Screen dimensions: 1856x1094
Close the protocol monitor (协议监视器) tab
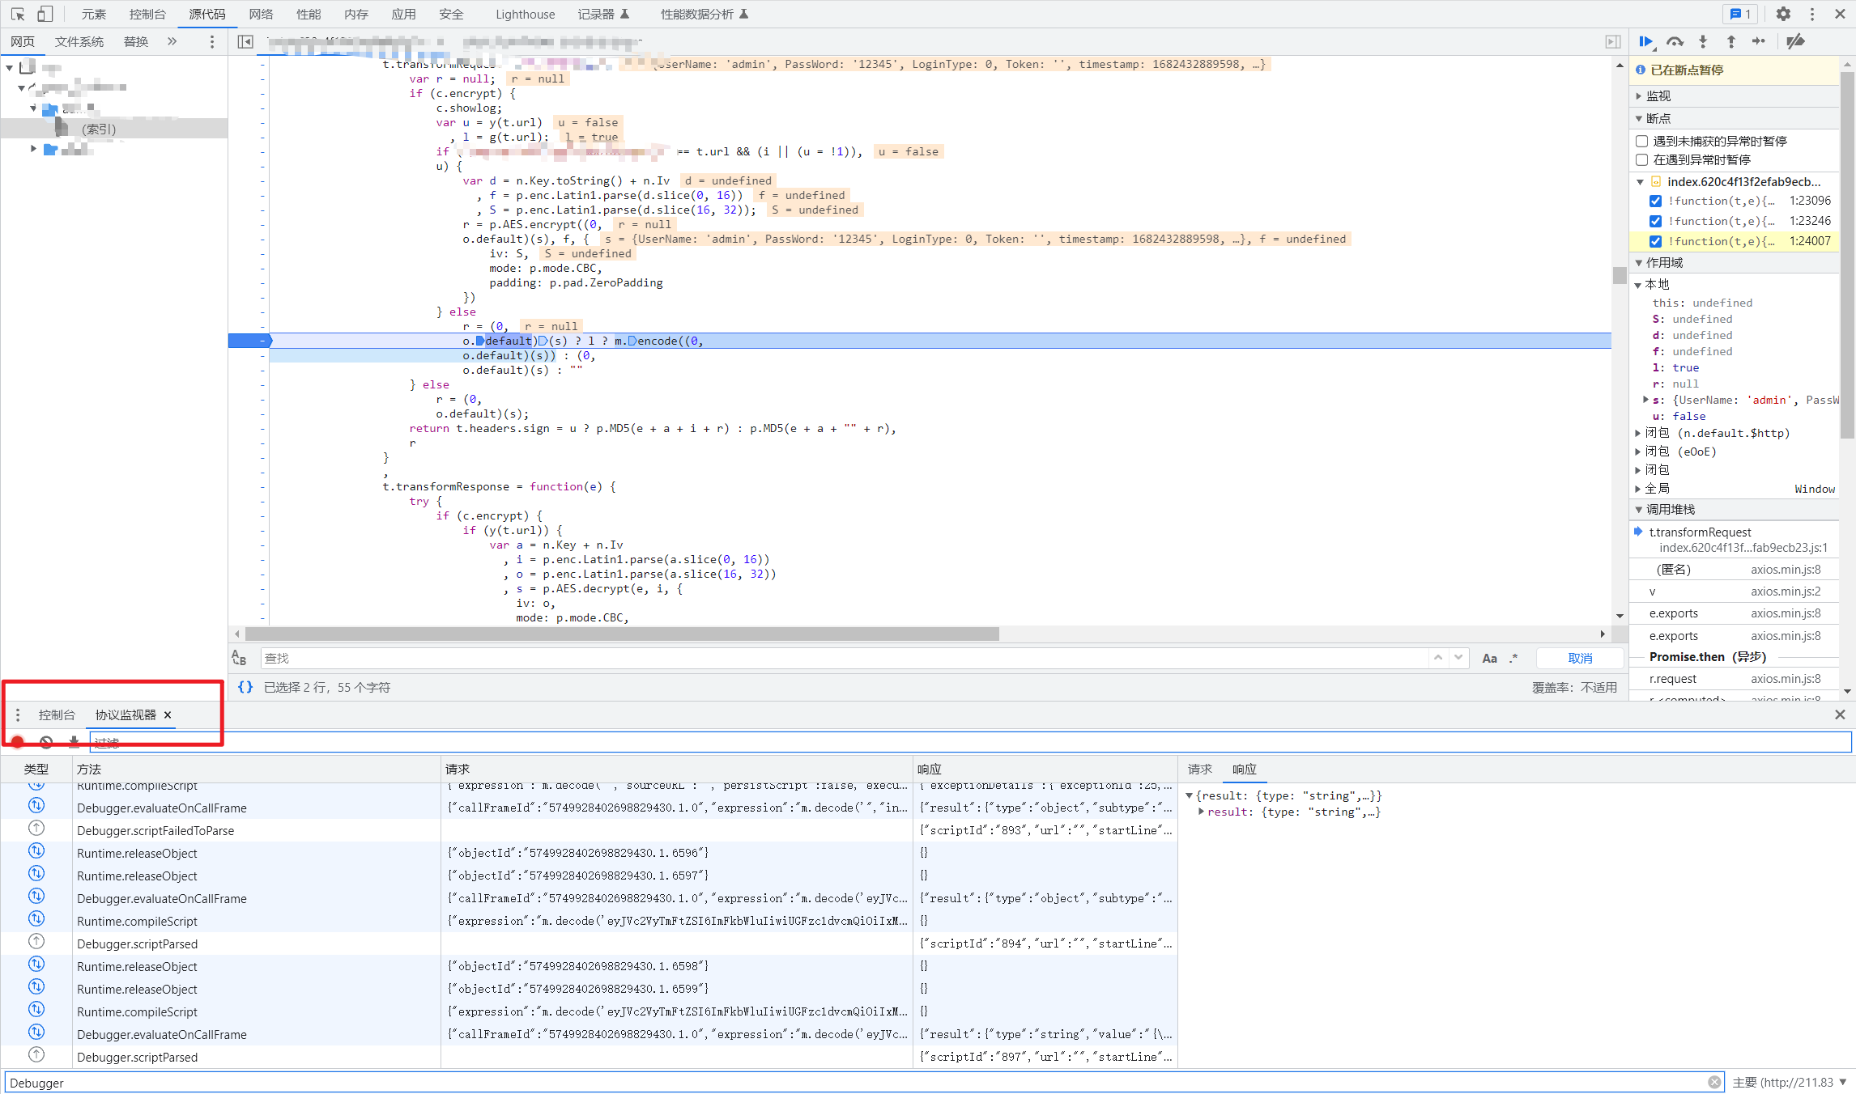point(168,714)
